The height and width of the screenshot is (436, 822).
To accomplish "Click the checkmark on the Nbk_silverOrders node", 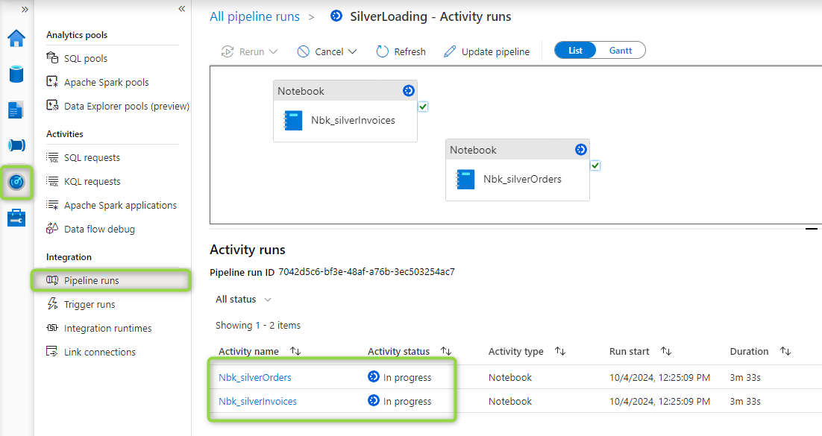I will tap(595, 165).
